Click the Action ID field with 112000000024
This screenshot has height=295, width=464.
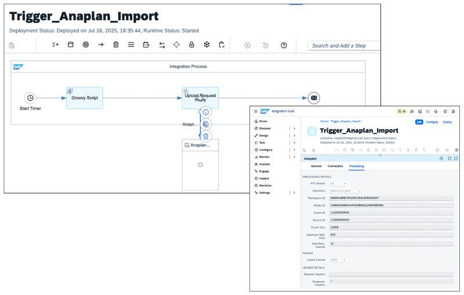pyautogui.click(x=391, y=213)
